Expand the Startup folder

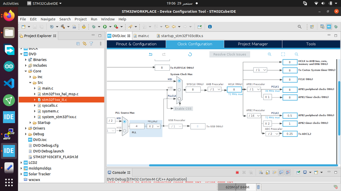click(30, 123)
